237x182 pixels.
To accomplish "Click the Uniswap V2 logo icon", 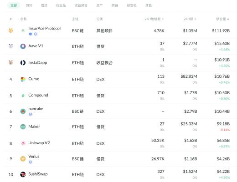I will click(23, 143).
